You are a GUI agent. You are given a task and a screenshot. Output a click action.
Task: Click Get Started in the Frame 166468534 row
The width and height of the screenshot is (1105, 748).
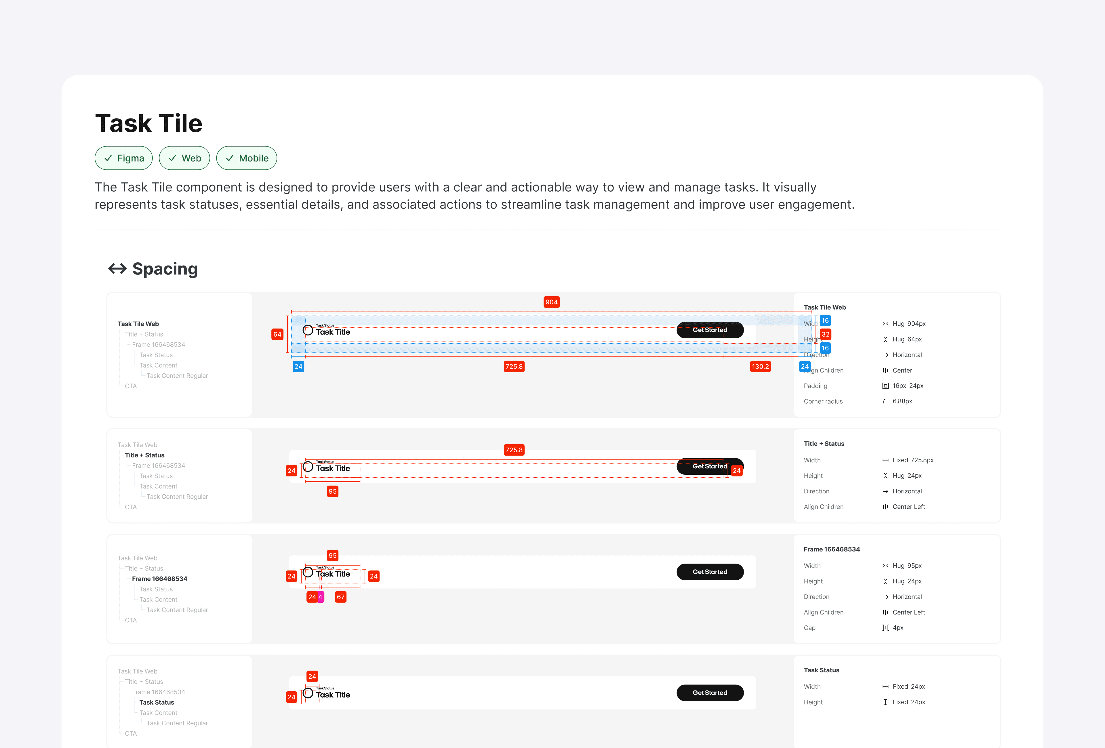click(x=710, y=572)
